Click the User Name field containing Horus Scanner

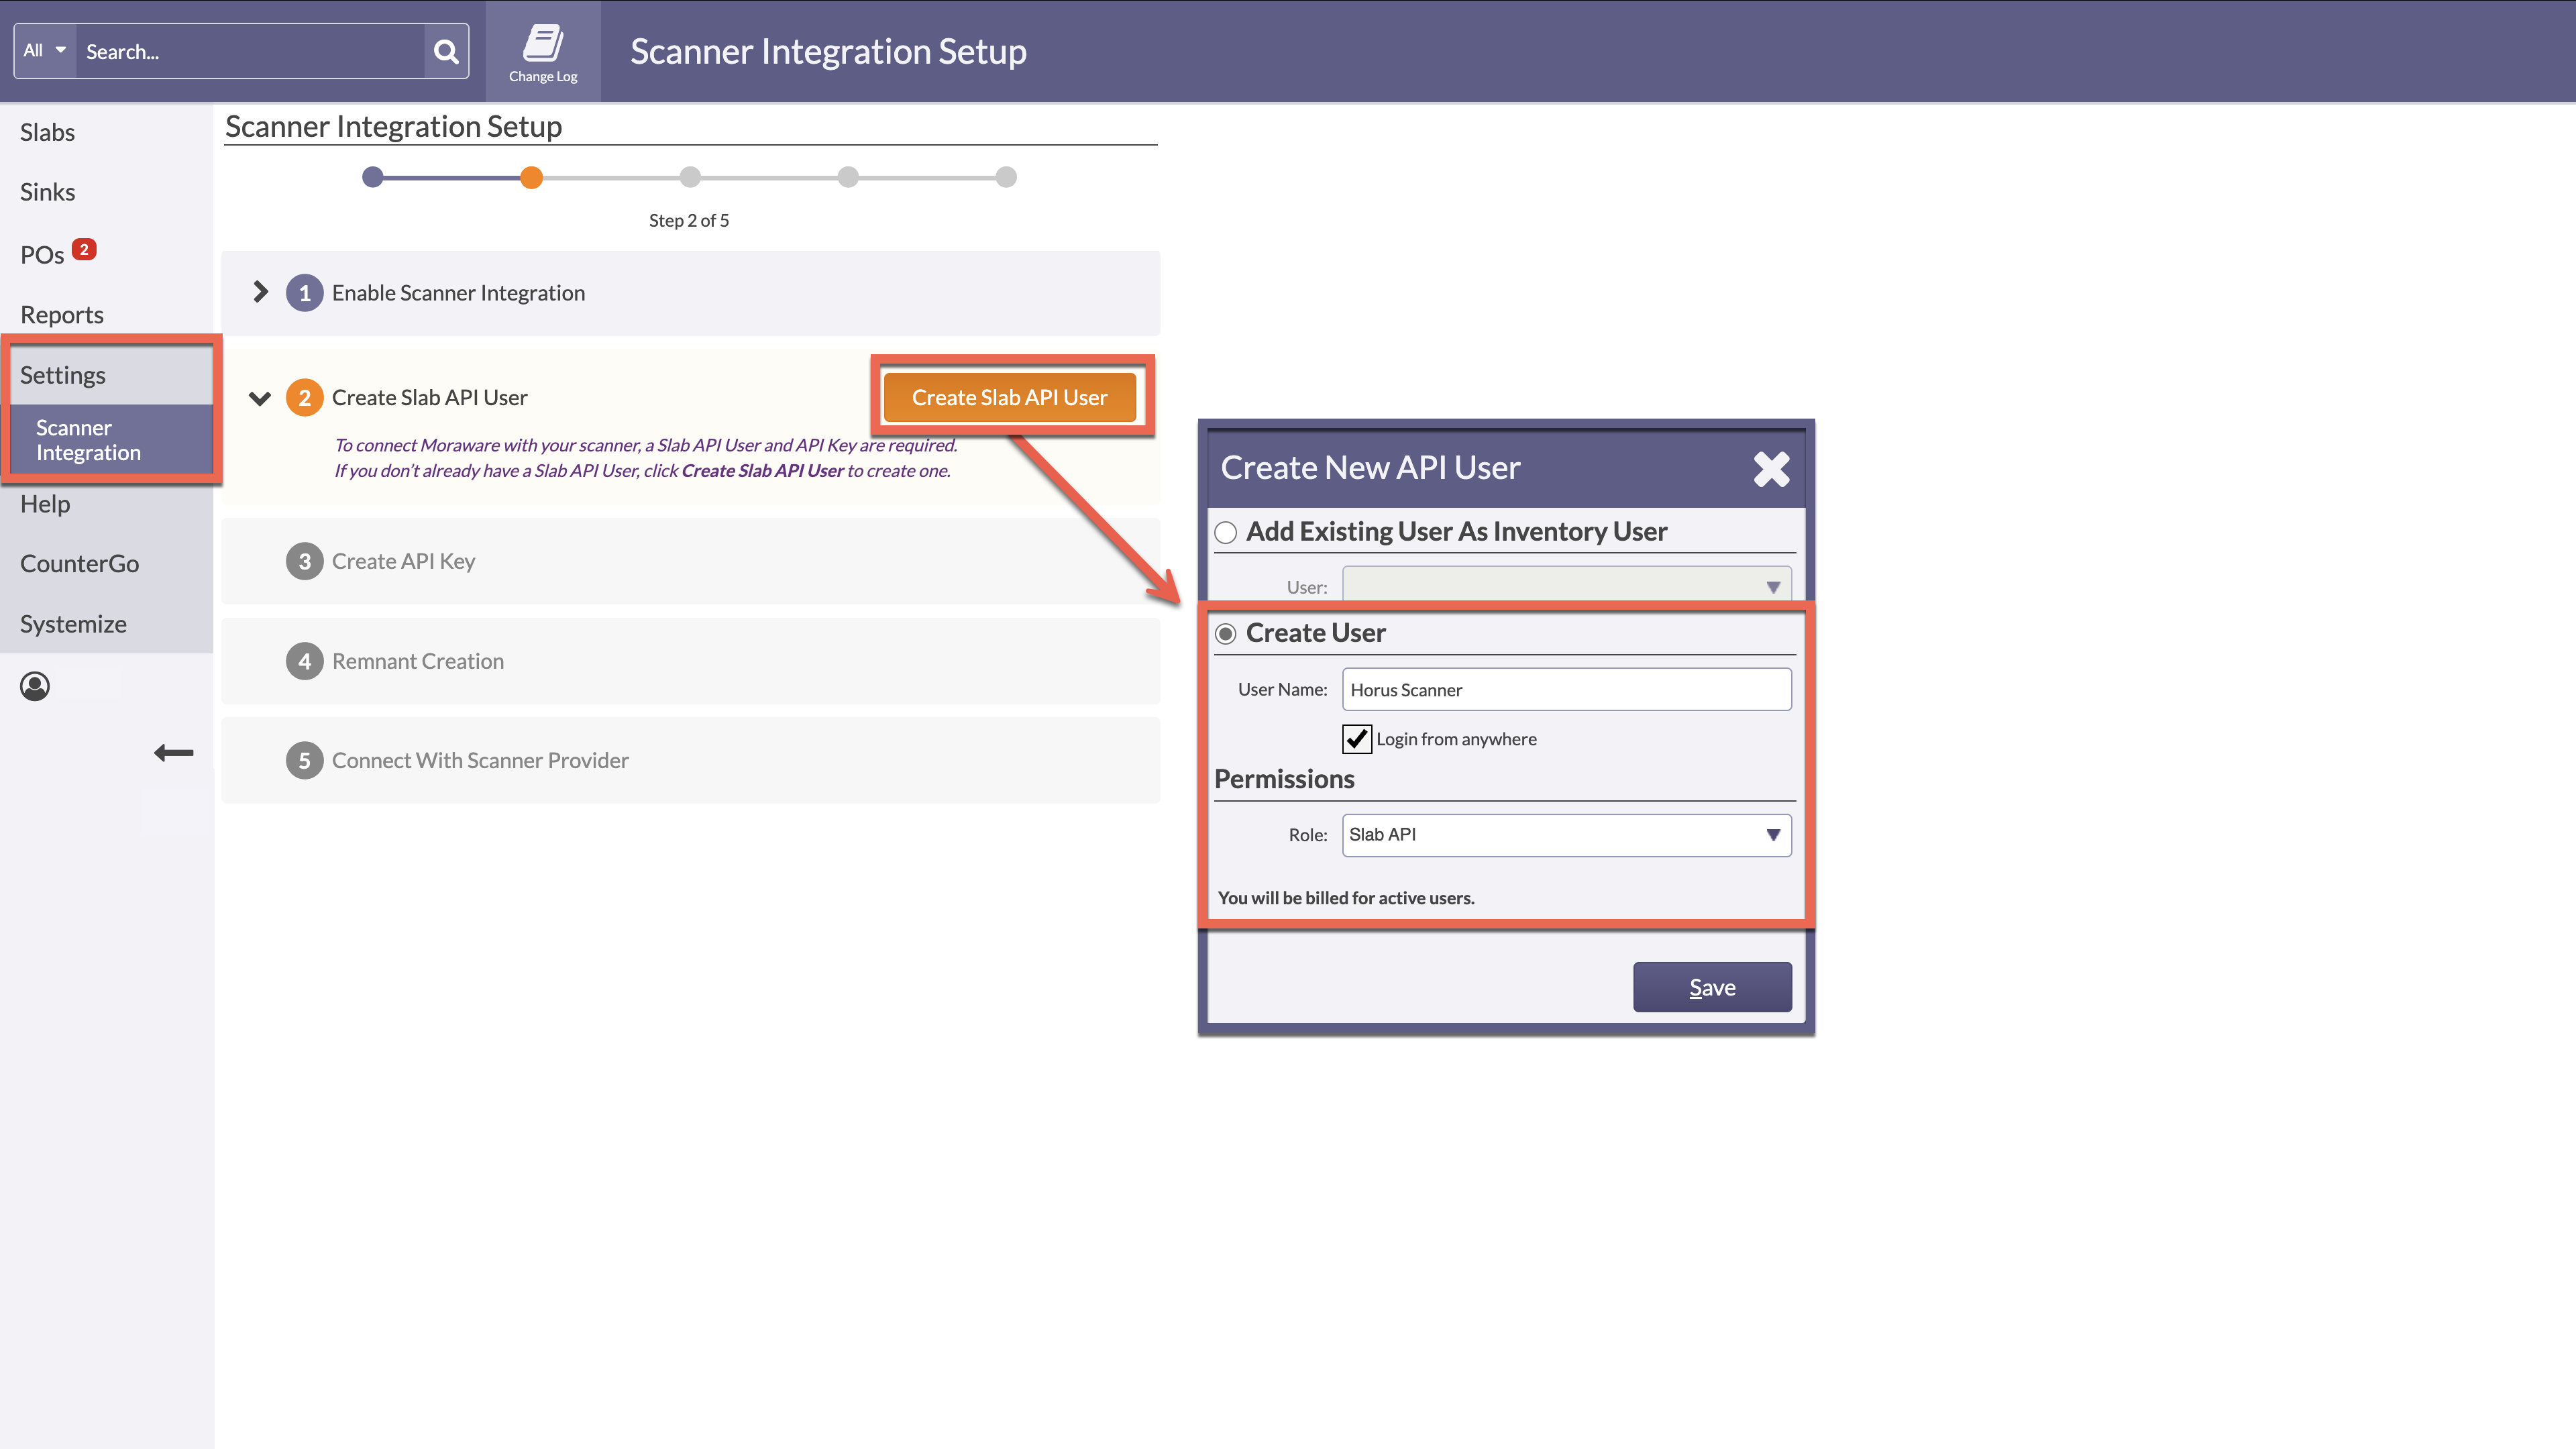(x=1566, y=689)
